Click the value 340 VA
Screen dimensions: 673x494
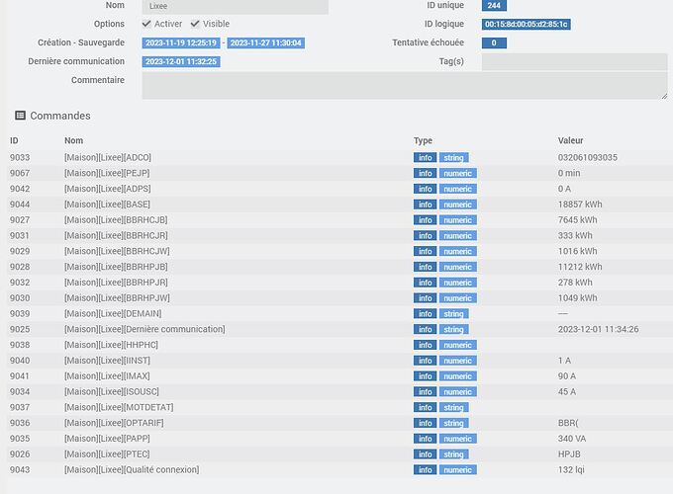(572, 439)
